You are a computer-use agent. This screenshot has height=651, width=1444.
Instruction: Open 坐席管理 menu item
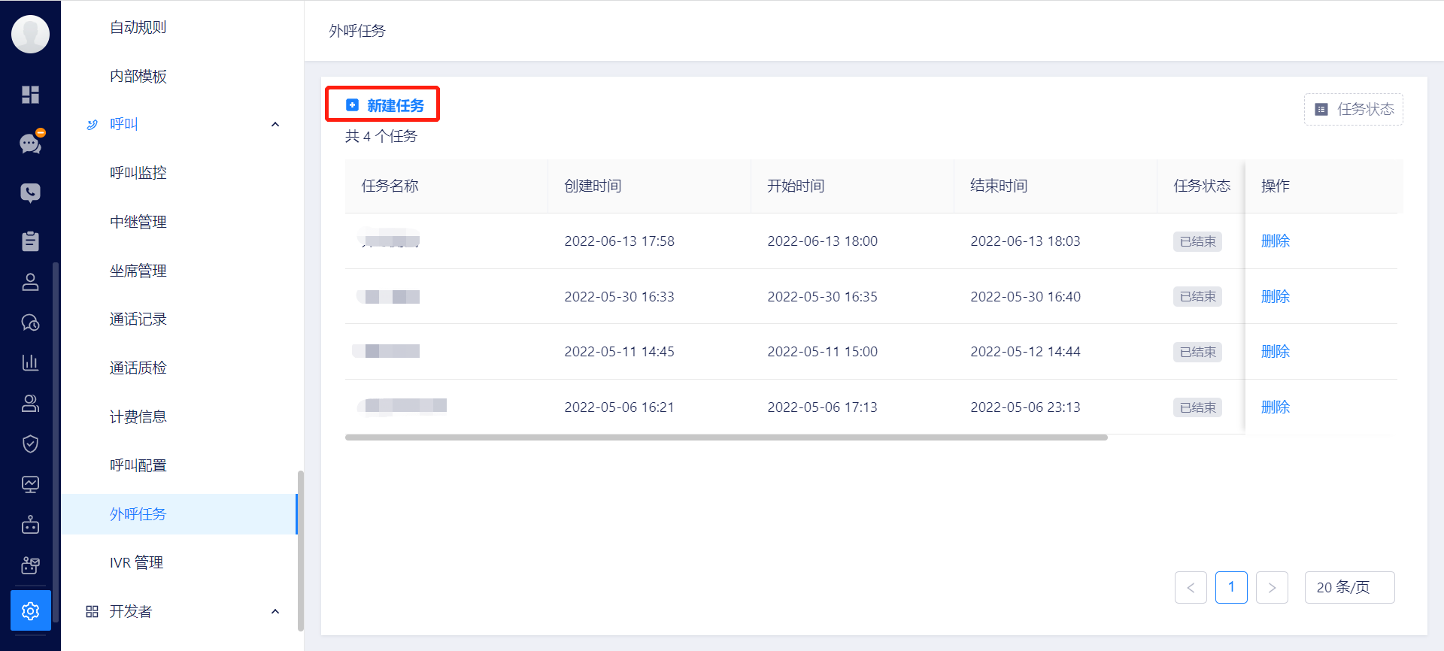pyautogui.click(x=138, y=271)
